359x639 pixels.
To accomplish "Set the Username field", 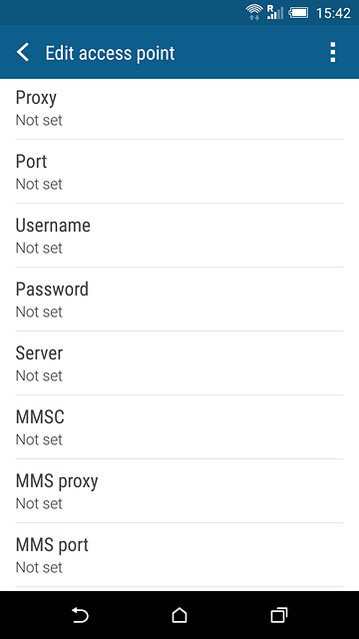I will tap(179, 236).
